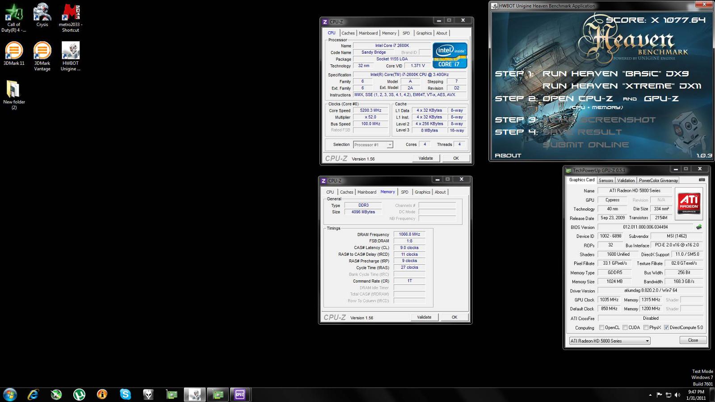Switch to Sensors tab in GPU-Z

pyautogui.click(x=606, y=181)
